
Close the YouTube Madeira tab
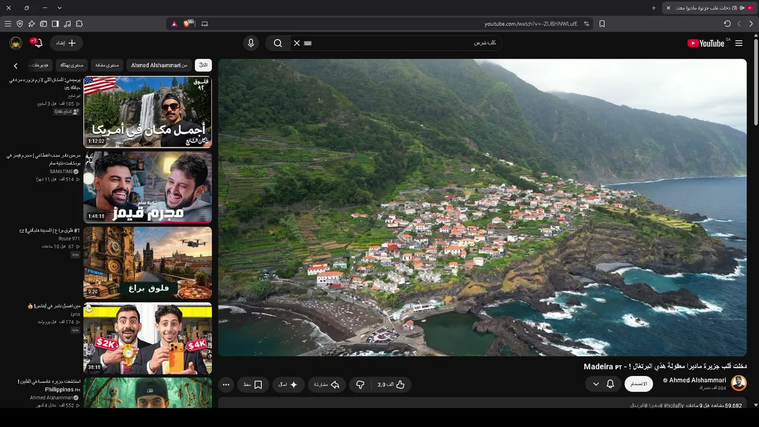[668, 8]
